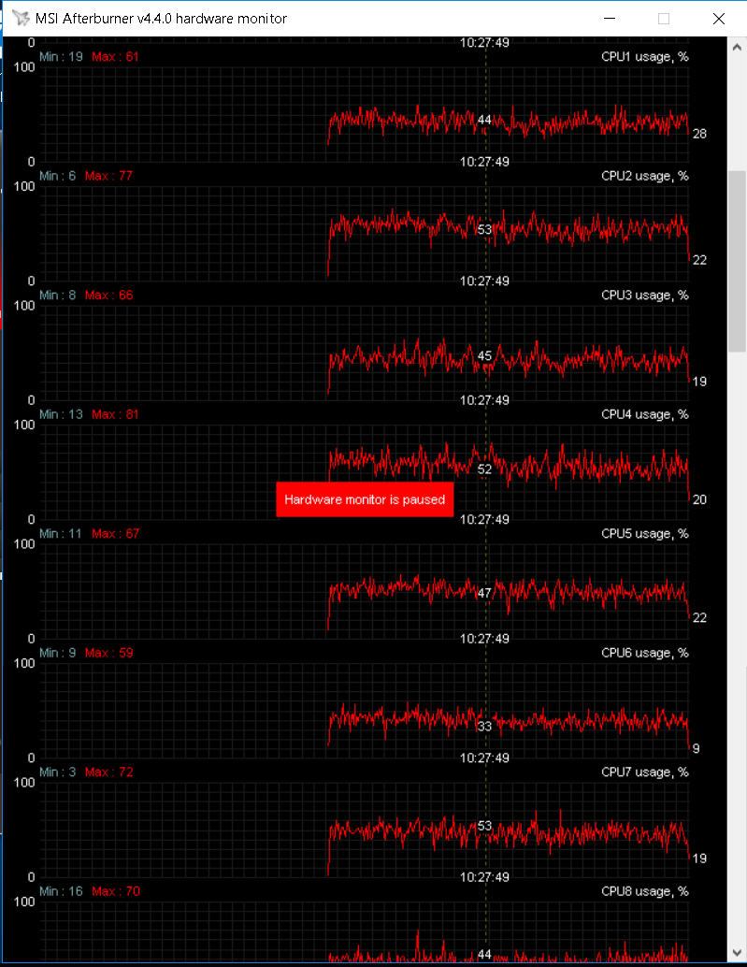Click the 52 marker on CPU4 graph
This screenshot has height=967, width=747.
click(x=484, y=469)
